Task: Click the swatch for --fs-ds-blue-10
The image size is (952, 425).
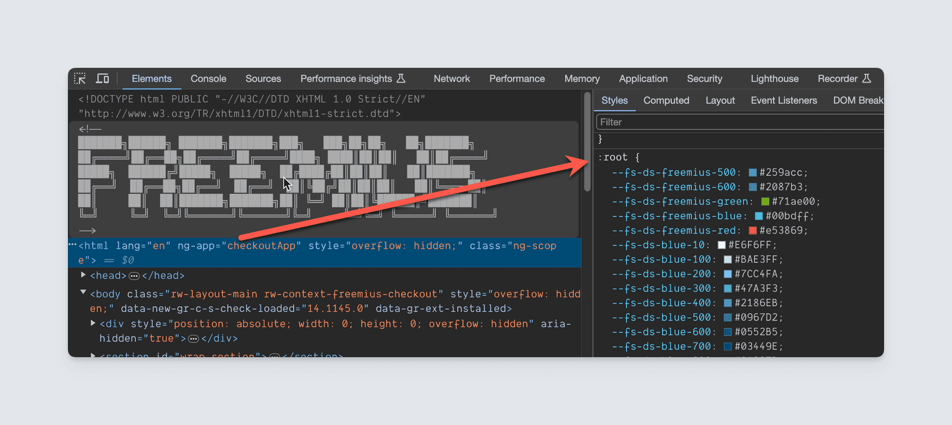Action: coord(722,245)
